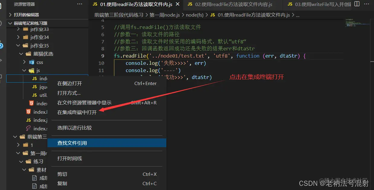The image size is (374, 190).
Task: Collapse the 前端笔记和练习题 workspace section
Action: click(x=11, y=23)
